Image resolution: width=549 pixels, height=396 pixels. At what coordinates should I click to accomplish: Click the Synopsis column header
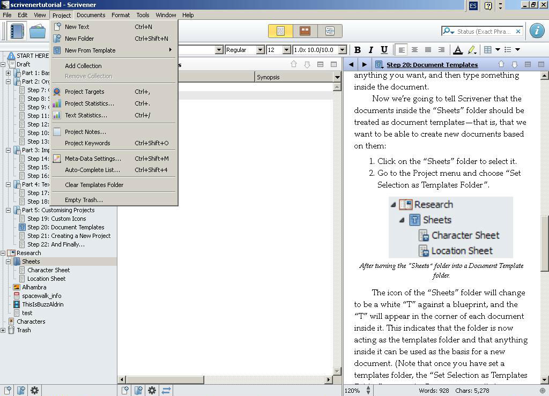pyautogui.click(x=294, y=77)
